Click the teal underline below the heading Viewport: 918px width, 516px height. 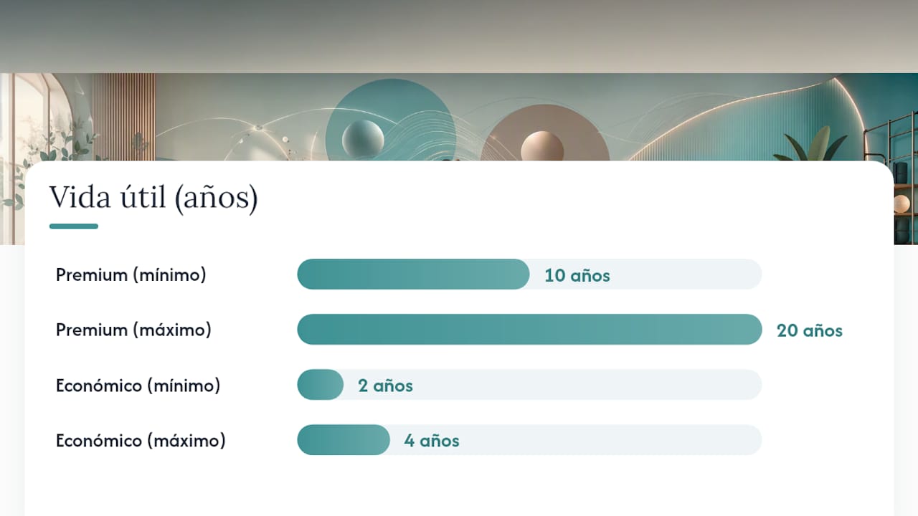click(x=74, y=226)
